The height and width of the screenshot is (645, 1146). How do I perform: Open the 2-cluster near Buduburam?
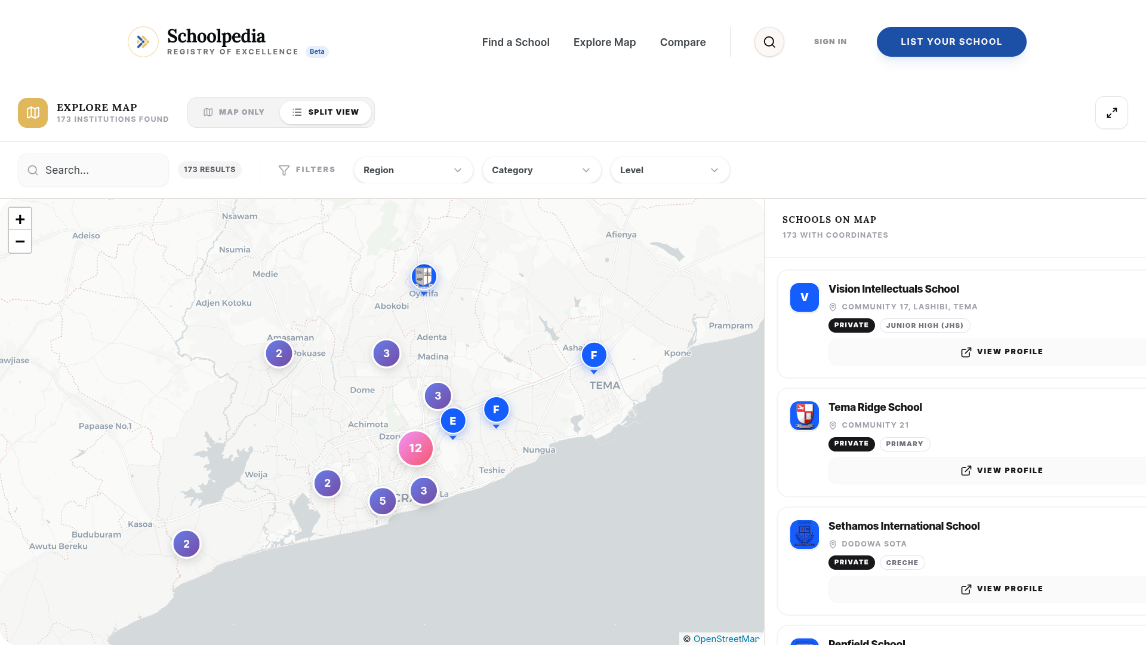[x=186, y=544]
